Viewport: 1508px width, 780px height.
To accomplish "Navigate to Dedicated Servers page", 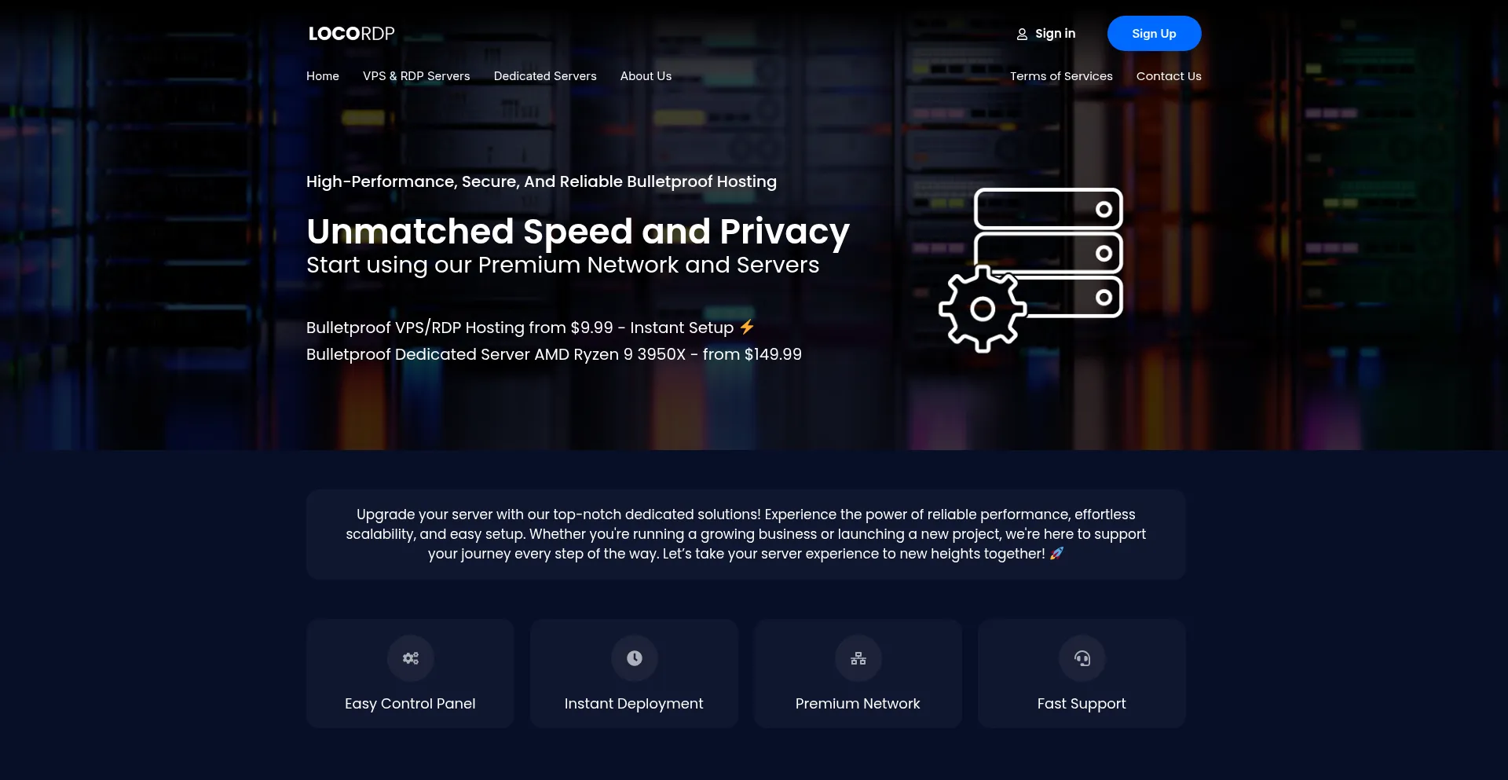I will click(545, 76).
